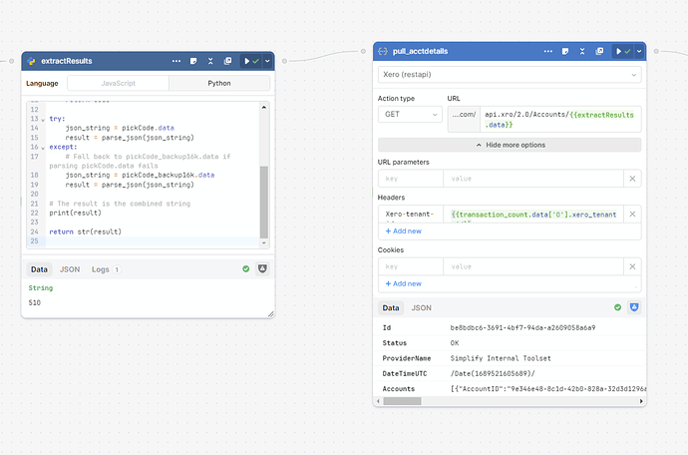Click the Cookies value field
Image resolution: width=688 pixels, height=455 pixels.
[533, 266]
